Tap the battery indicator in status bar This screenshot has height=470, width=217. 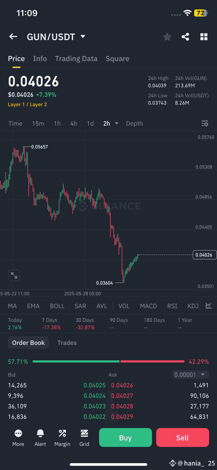201,13
